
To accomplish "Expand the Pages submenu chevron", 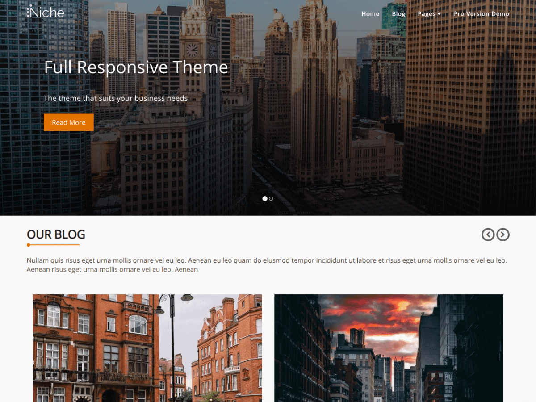I will 440,14.
